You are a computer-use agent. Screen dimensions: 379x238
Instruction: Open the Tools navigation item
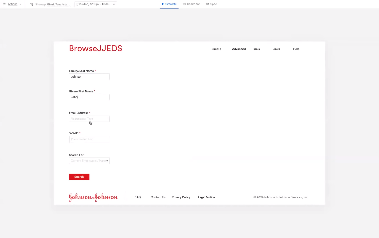coord(256,49)
